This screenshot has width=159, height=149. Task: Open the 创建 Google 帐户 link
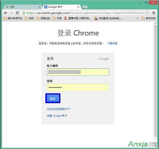coord(57,116)
